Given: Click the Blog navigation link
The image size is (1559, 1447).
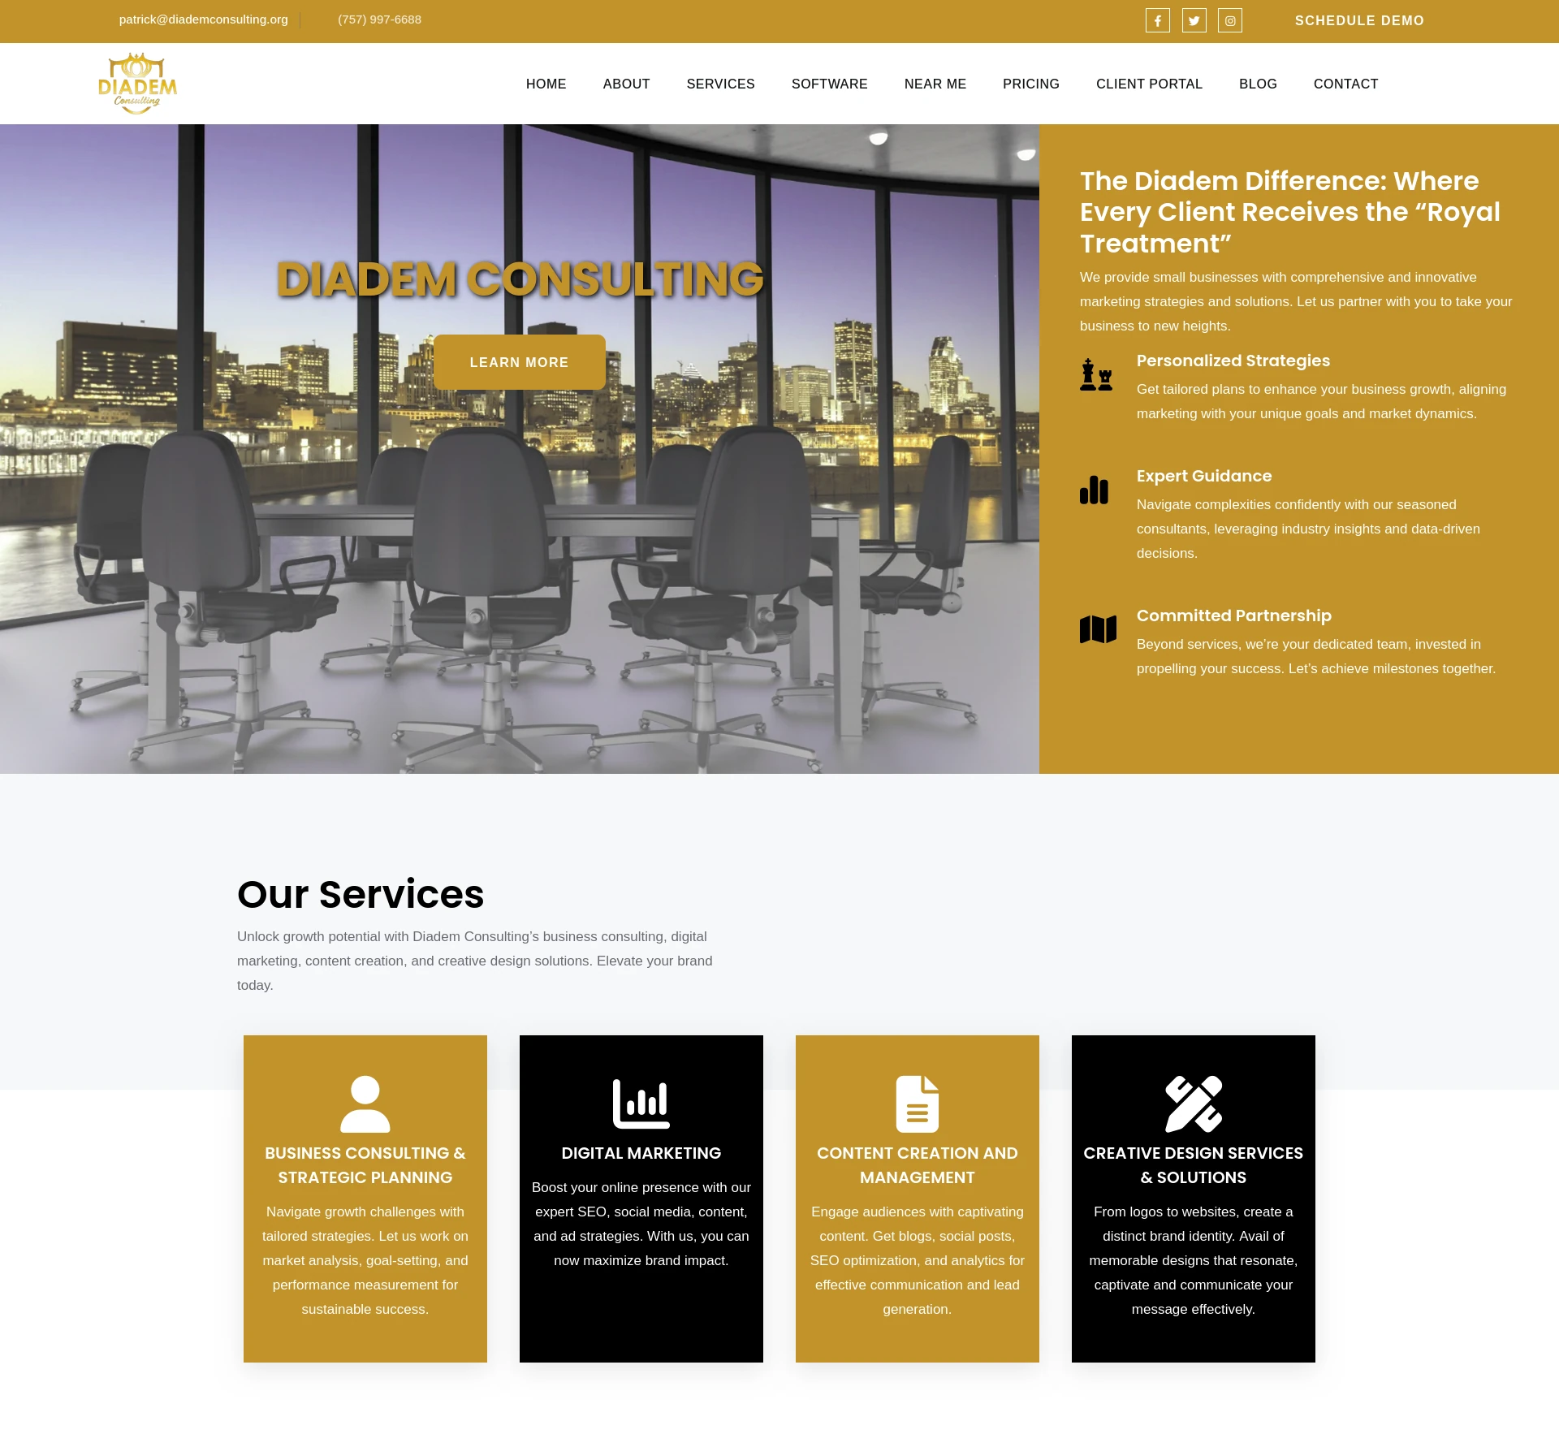Looking at the screenshot, I should tap(1257, 83).
